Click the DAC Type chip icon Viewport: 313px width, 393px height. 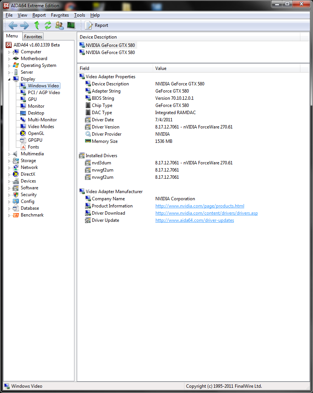click(88, 113)
